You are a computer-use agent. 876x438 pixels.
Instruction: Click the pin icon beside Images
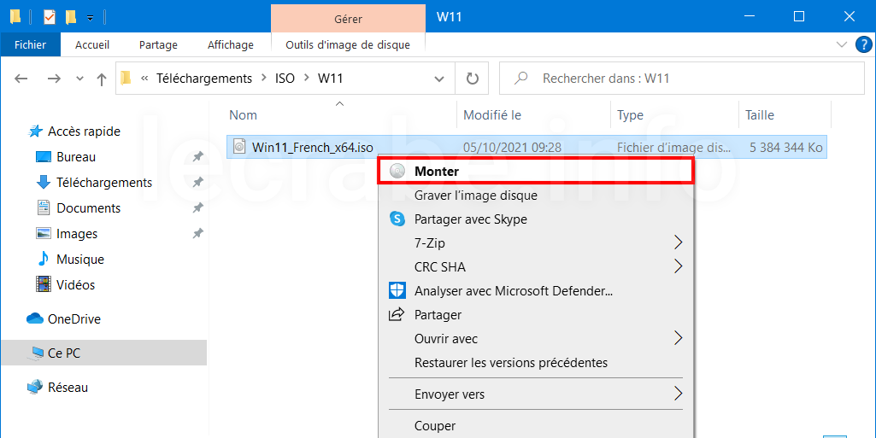pyautogui.click(x=197, y=234)
